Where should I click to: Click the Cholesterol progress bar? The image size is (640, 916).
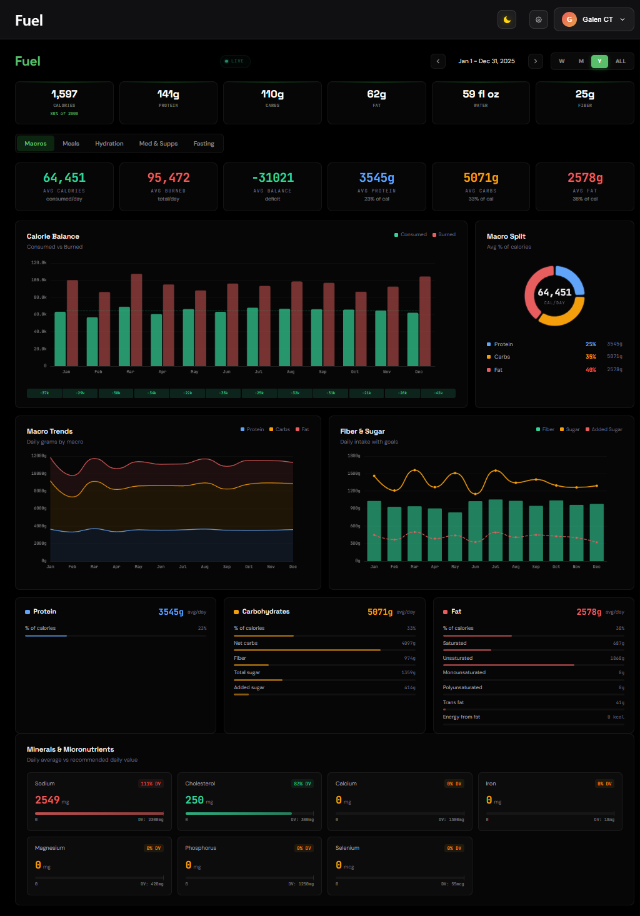coord(249,814)
